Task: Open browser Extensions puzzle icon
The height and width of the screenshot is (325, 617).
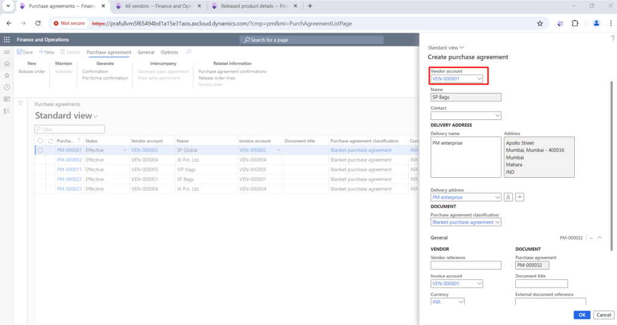Action: 575,24
